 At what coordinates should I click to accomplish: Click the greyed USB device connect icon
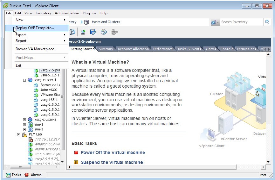coord(114,32)
